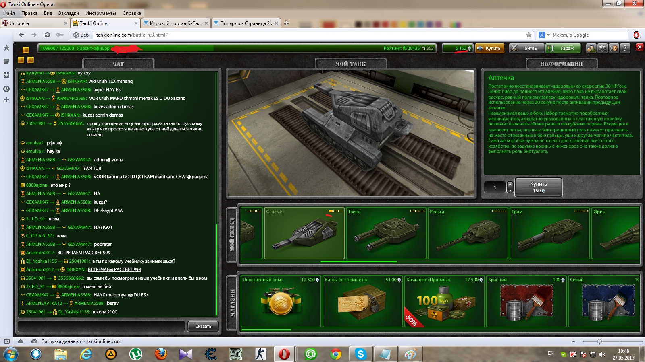This screenshot has width=645, height=362.
Task: Click the Artamon2012 to ISHKXAN ВСТРЕЧАЕМ РАССВЕТ link
Action: 114,269
